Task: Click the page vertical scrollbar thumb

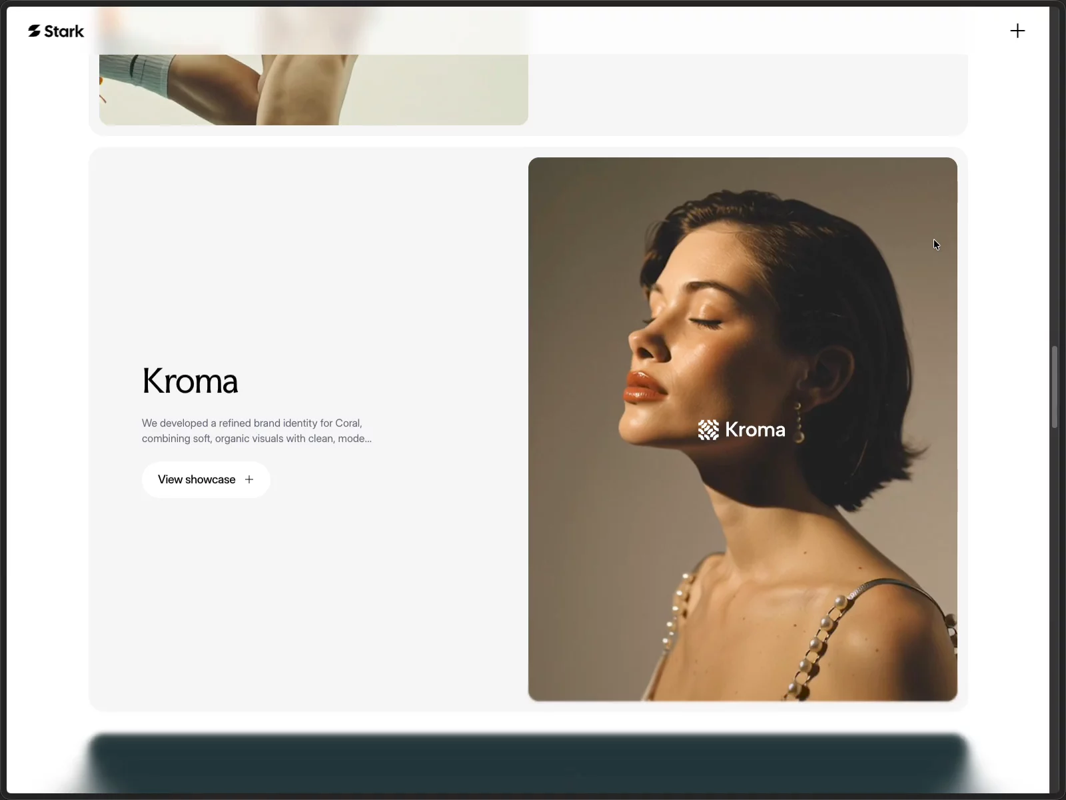Action: [1055, 387]
